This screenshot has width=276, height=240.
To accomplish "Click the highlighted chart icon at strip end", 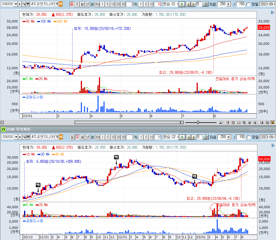I will [273, 123].
